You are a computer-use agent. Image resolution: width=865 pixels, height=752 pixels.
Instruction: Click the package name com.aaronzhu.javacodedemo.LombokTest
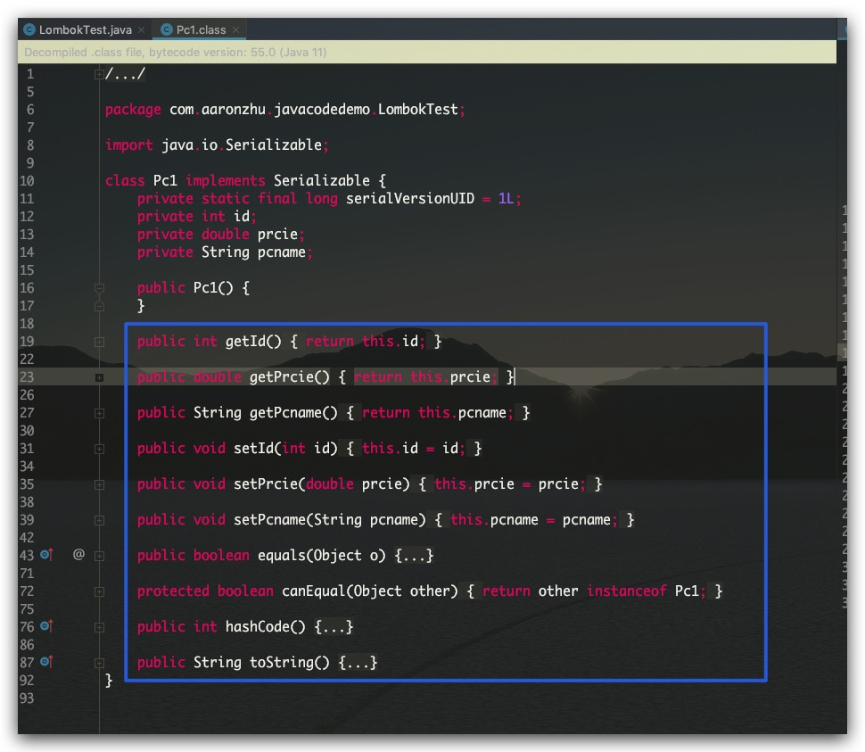pyautogui.click(x=313, y=109)
